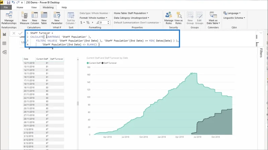This screenshot has width=268, height=150.
Task: Expand the Filters pane
Action: click(x=261, y=53)
